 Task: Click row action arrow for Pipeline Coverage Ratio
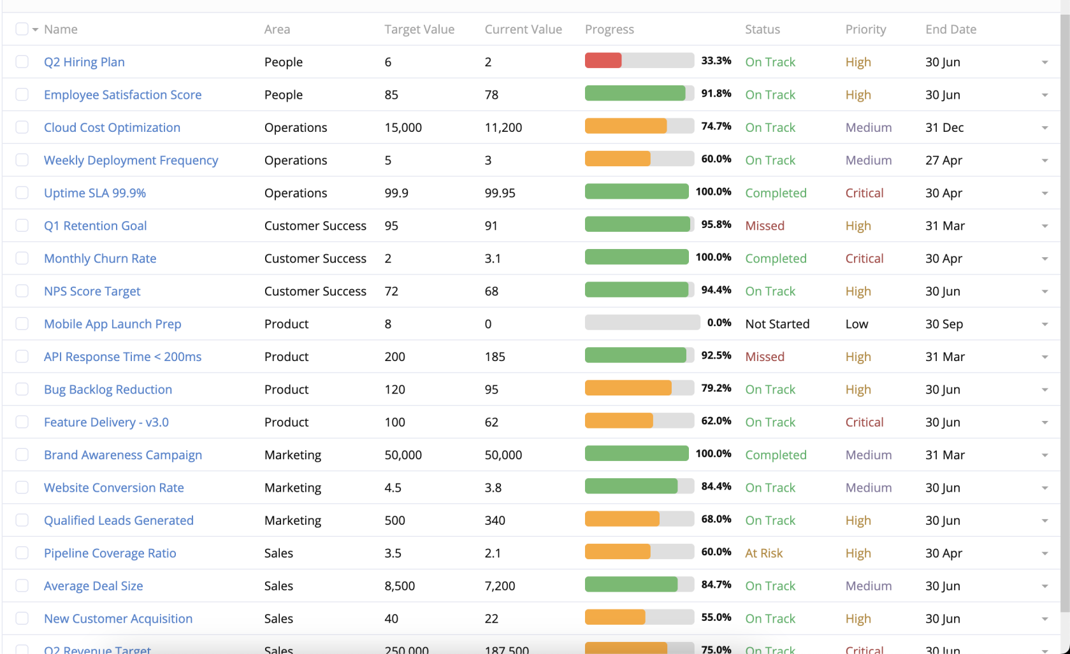tap(1045, 554)
